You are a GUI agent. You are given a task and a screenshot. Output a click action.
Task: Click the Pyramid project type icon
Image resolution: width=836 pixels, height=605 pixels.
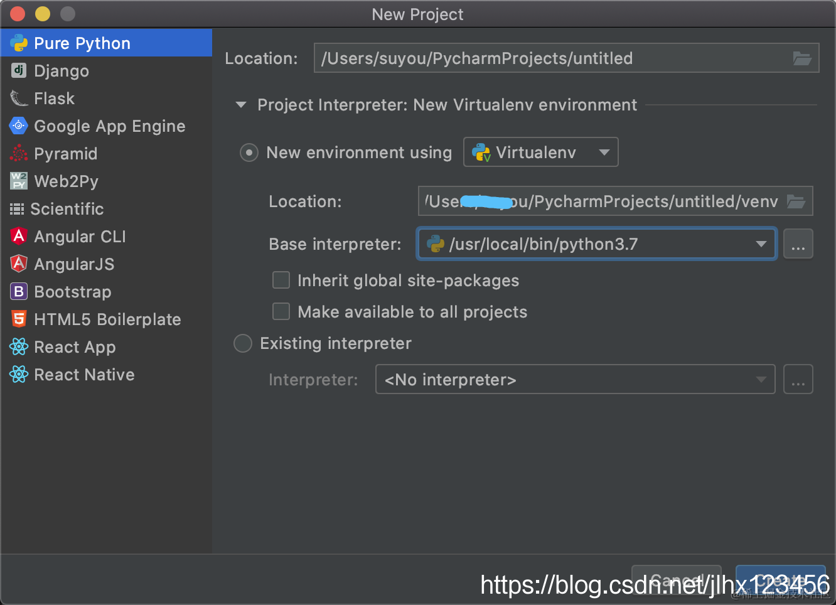point(19,154)
